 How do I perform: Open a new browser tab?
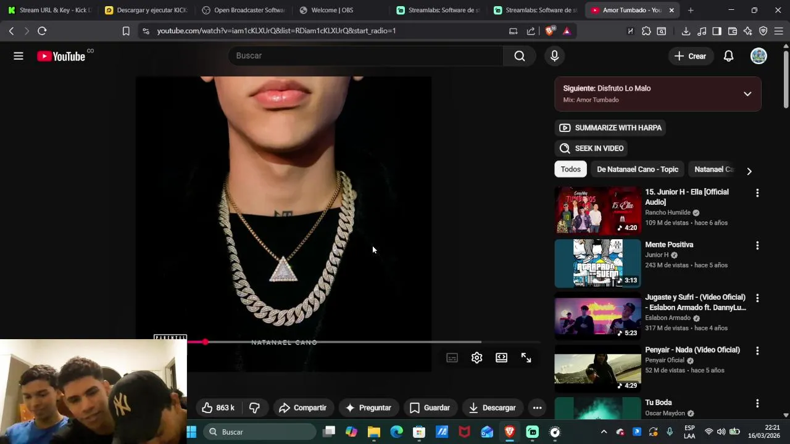click(691, 10)
